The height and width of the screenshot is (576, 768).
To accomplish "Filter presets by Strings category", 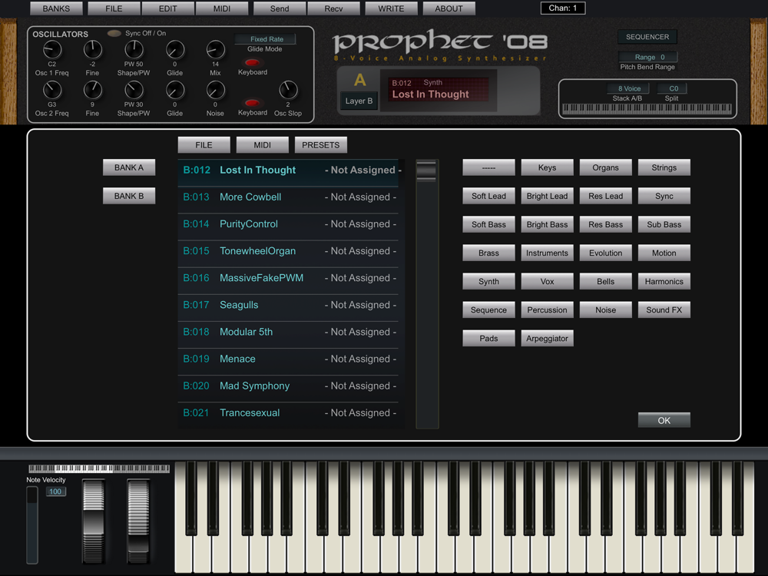I will point(664,167).
